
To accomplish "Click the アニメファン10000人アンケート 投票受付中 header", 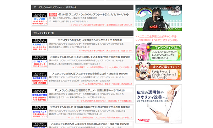I will click(x=82, y=7).
